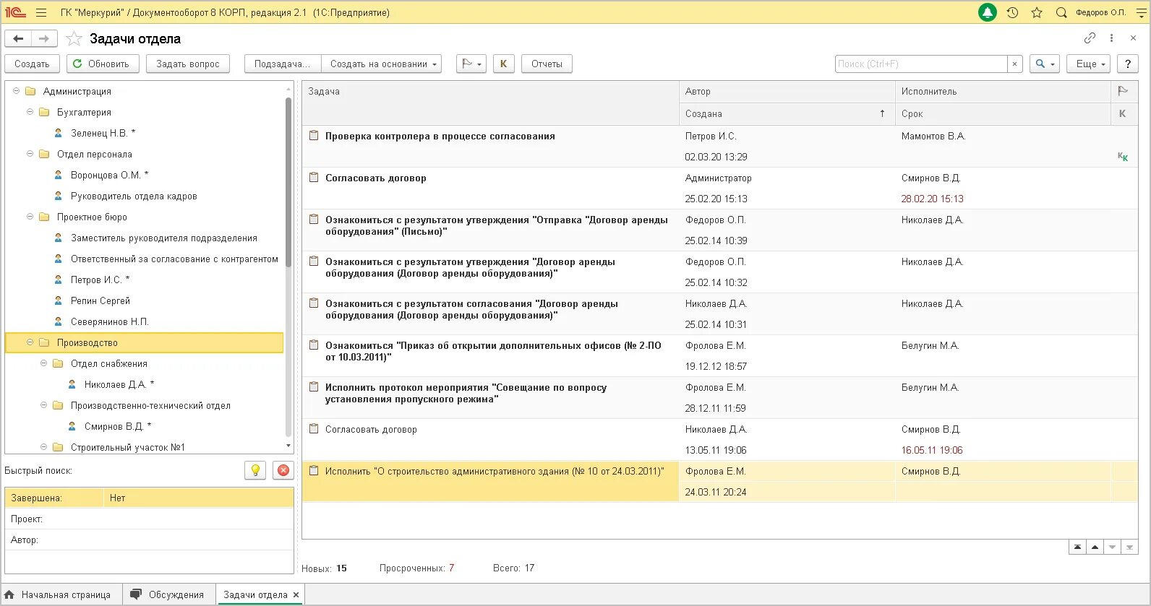Close the Задачи отдела tab

tap(296, 595)
